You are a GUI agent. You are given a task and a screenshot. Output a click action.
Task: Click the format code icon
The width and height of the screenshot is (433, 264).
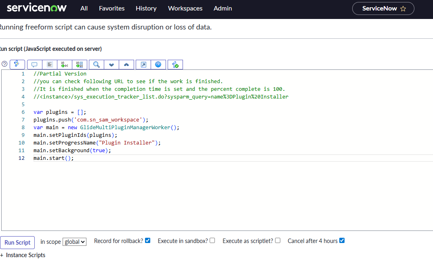pos(50,65)
